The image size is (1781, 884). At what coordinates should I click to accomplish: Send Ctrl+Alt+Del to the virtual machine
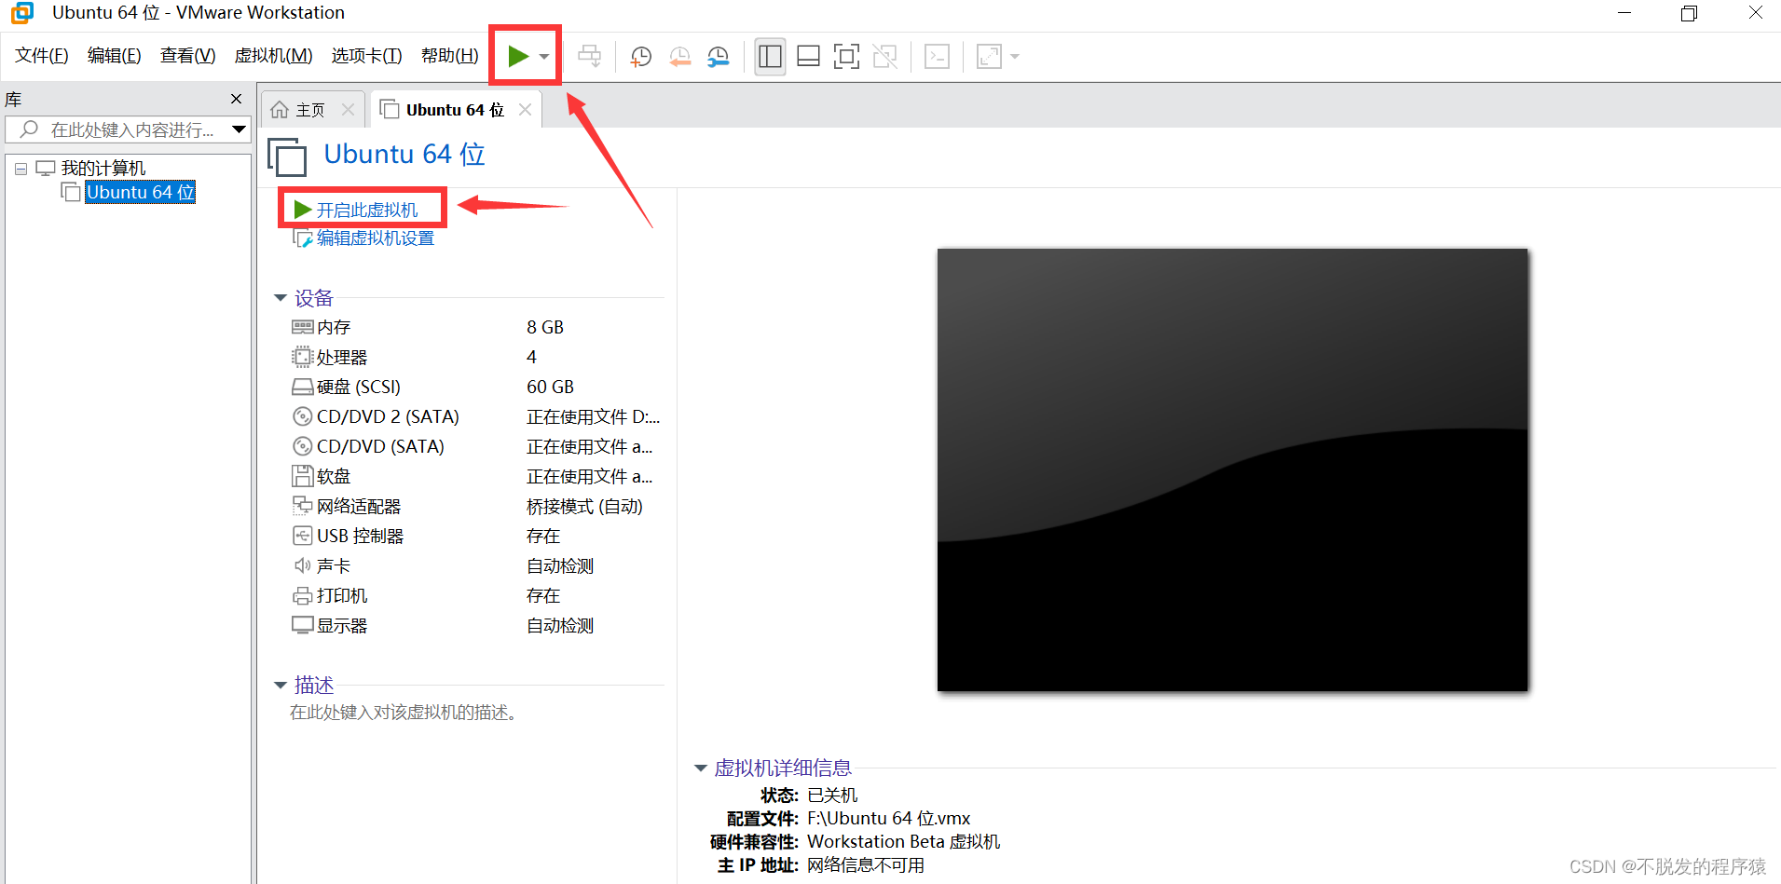[936, 56]
